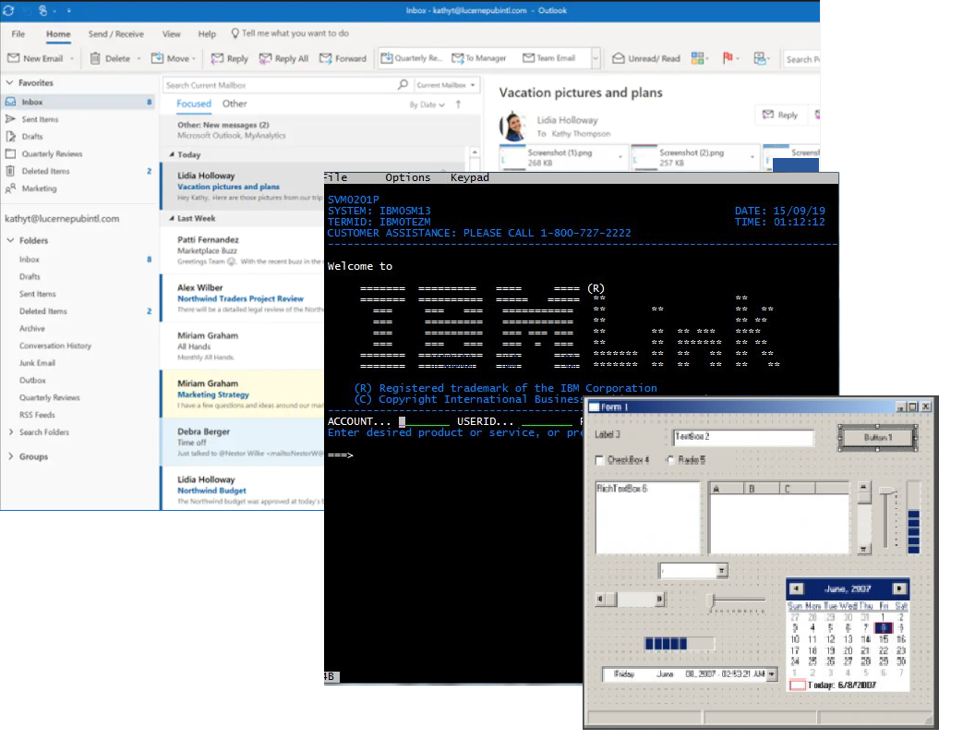Click Reply in the Outlook ribbon
963x752 pixels.
pos(230,58)
